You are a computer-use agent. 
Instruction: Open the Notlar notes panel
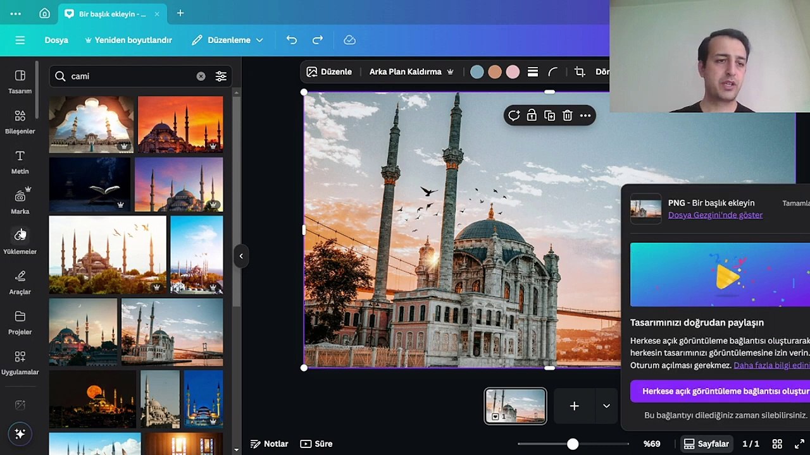coord(270,444)
